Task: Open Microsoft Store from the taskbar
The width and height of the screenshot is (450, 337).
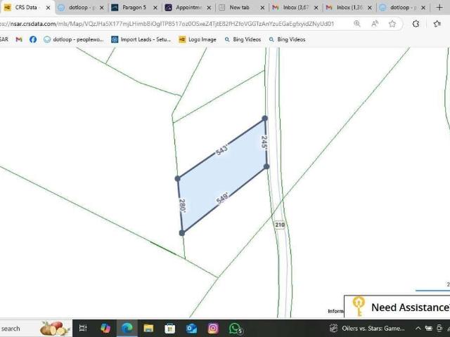Action: pyautogui.click(x=169, y=328)
